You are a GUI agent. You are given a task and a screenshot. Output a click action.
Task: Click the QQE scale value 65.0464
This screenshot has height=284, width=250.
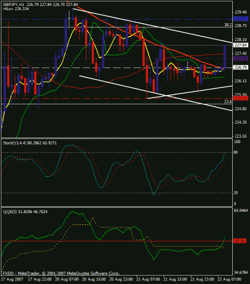click(241, 210)
